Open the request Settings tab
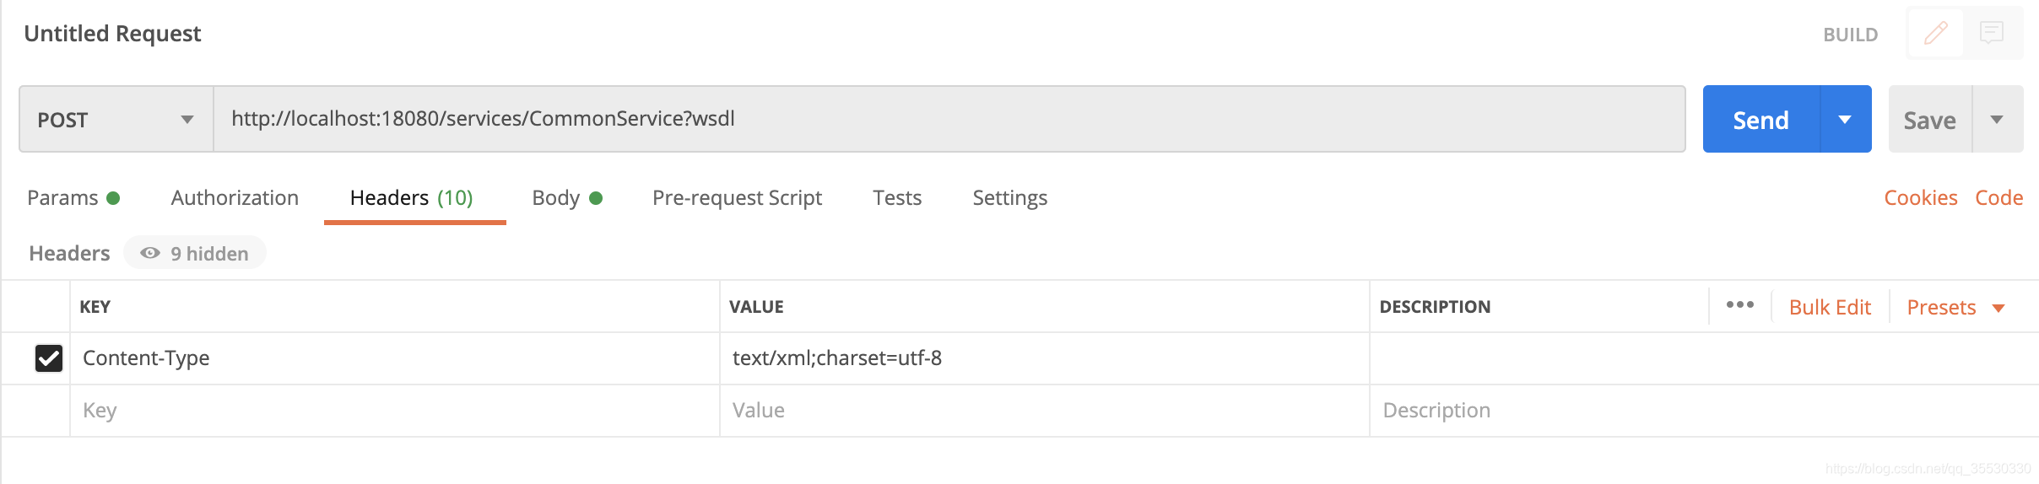 (1009, 198)
